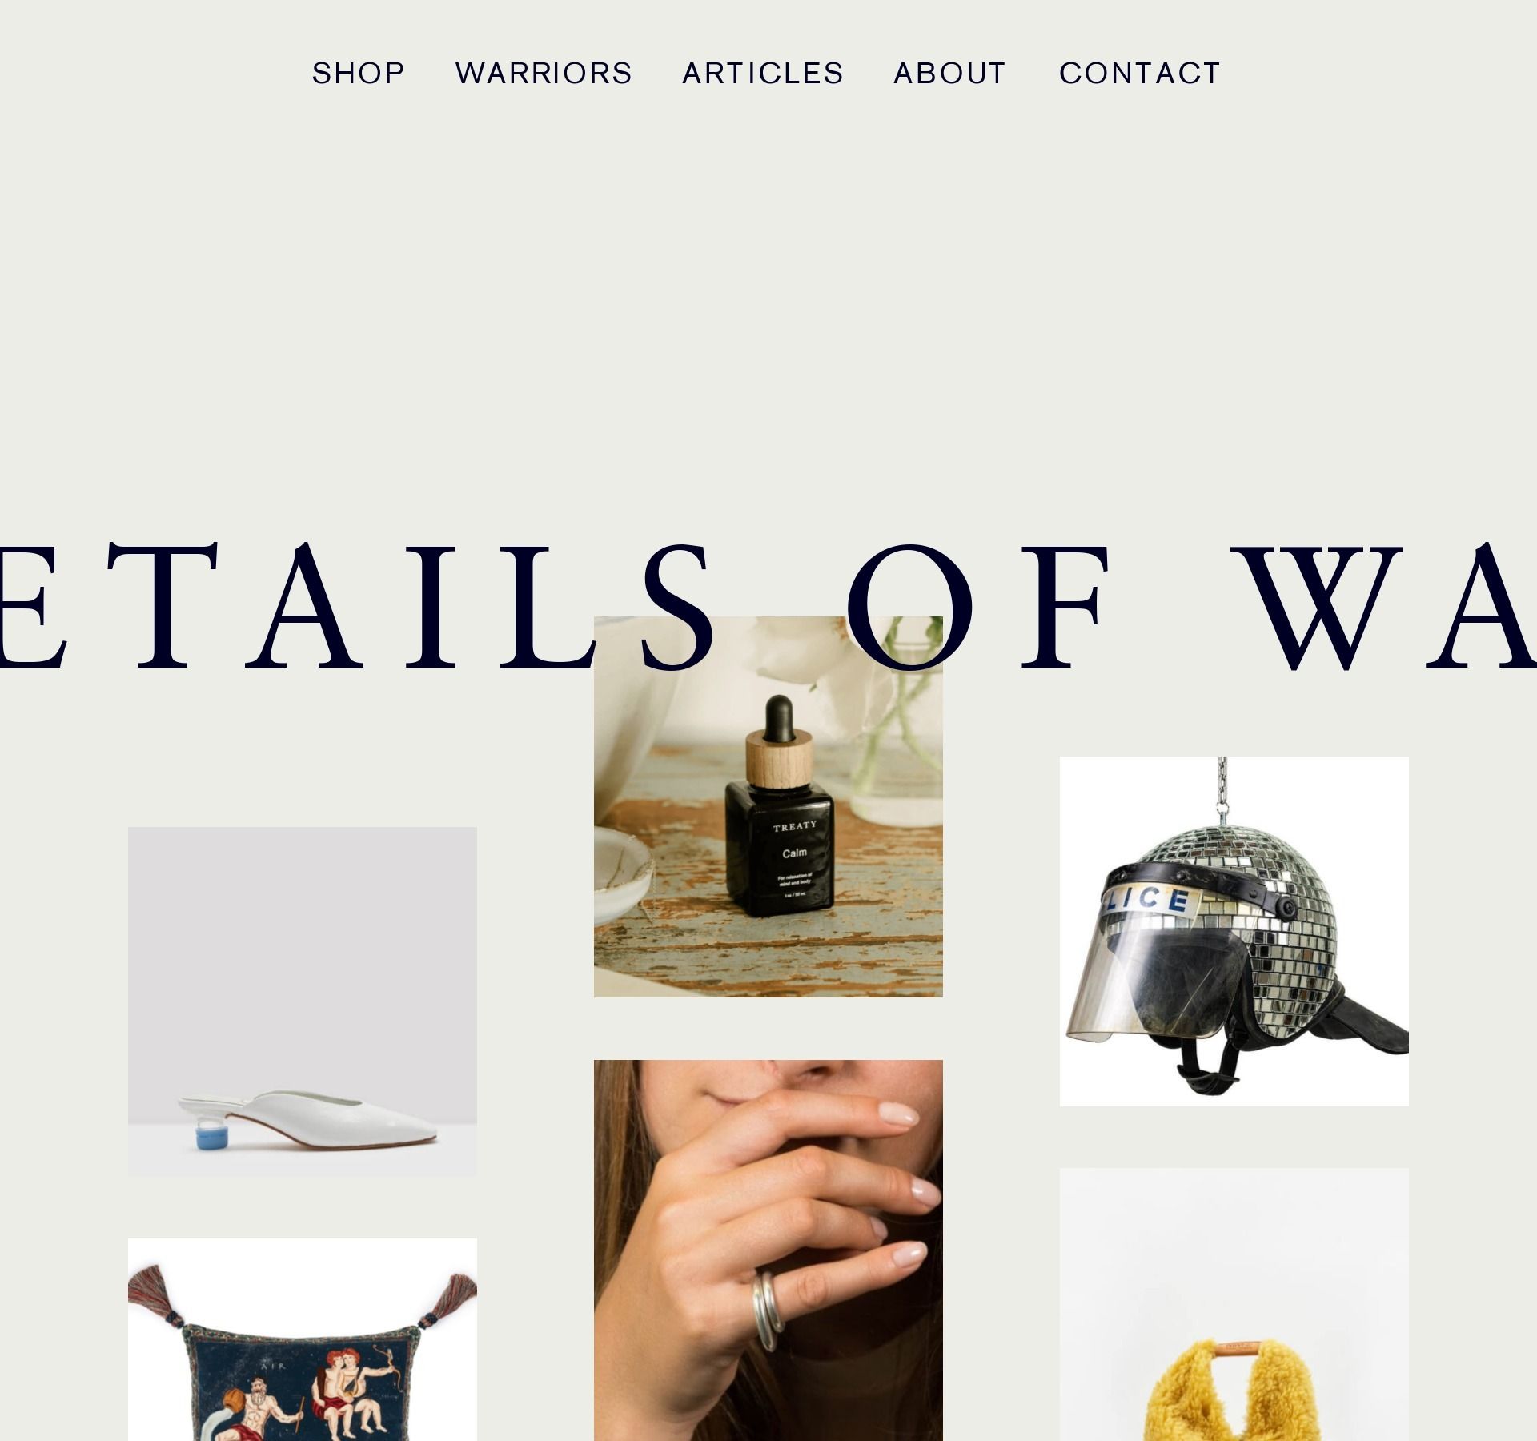The width and height of the screenshot is (1537, 1441).
Task: Click the leather handle of yellow bag
Action: pos(1234,1349)
